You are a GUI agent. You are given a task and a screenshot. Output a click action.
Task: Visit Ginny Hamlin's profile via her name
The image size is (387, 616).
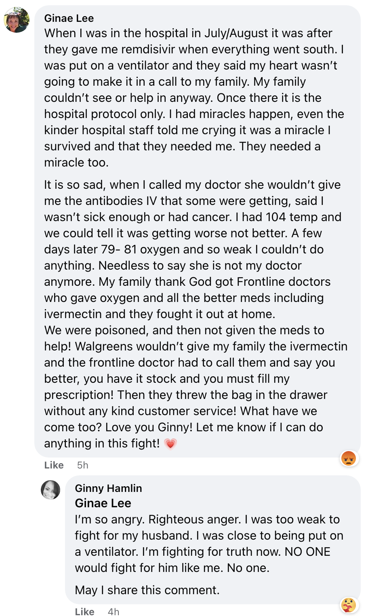click(108, 488)
